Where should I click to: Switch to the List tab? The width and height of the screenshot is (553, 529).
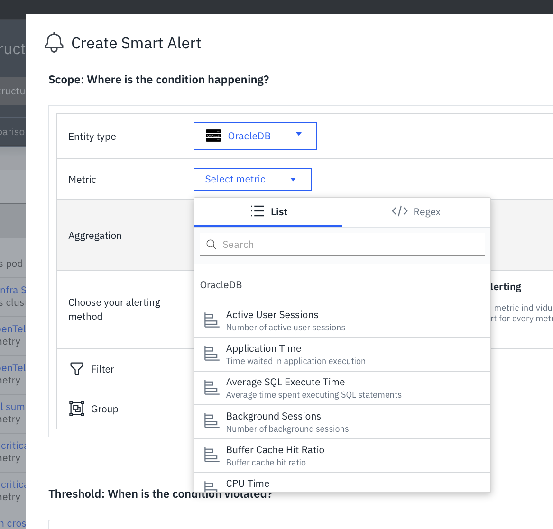point(269,212)
